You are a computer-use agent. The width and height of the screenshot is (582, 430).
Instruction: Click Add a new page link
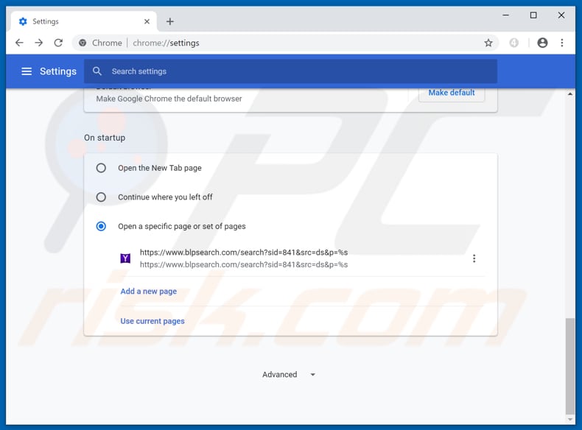[149, 292]
